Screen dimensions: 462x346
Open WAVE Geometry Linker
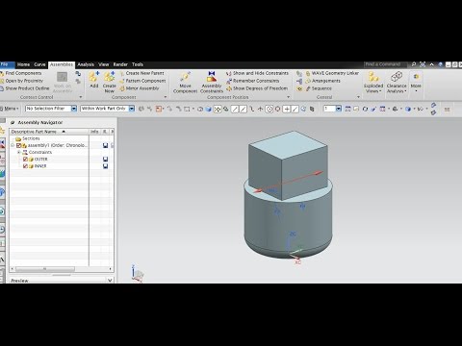[x=332, y=73]
